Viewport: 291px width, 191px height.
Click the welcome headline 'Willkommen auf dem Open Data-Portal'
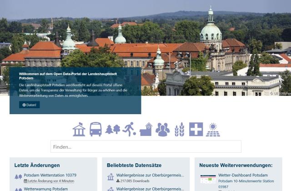tap(68, 76)
